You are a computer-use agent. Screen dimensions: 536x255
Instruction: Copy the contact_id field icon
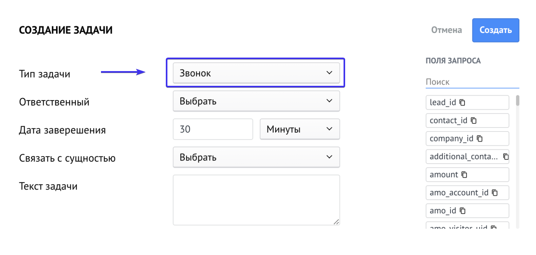tap(474, 120)
